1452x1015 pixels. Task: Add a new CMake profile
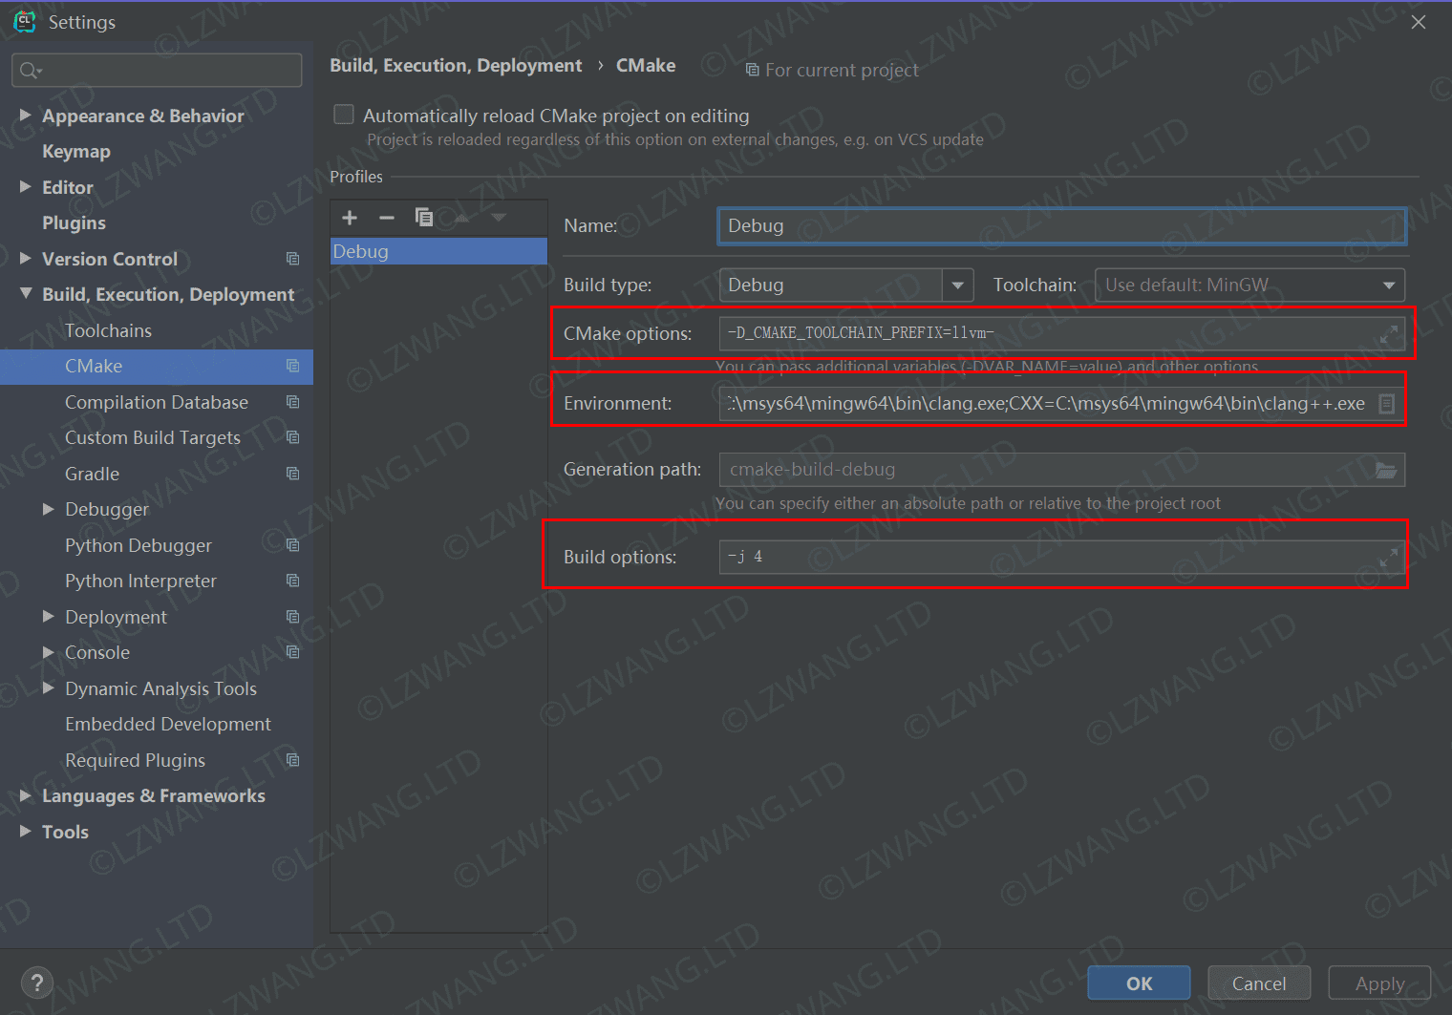[350, 218]
